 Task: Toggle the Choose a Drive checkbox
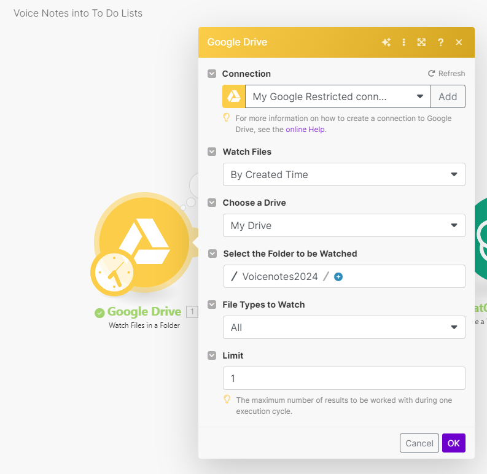[x=212, y=203]
